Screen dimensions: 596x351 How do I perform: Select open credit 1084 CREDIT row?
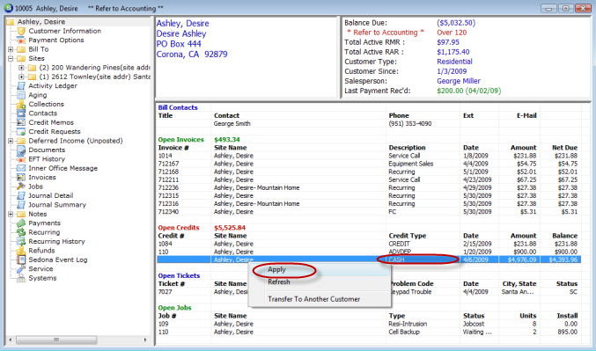368,244
